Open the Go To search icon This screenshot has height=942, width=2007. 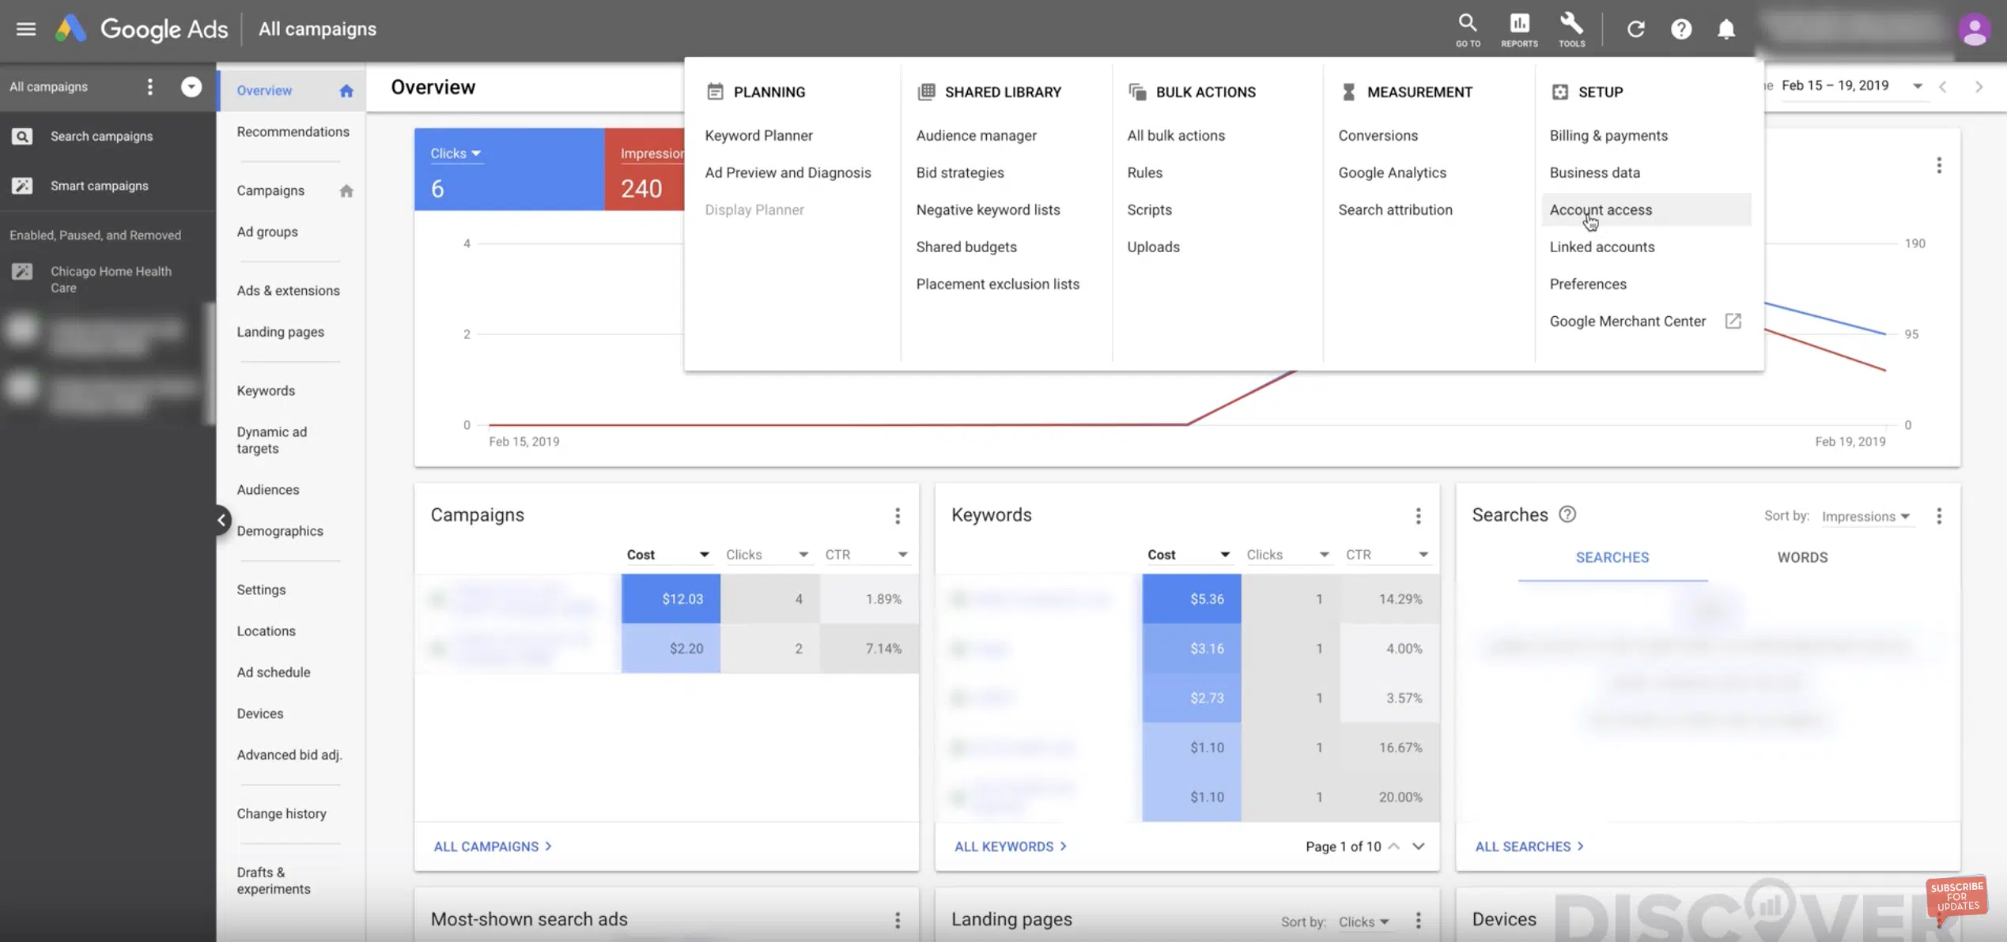(1468, 30)
